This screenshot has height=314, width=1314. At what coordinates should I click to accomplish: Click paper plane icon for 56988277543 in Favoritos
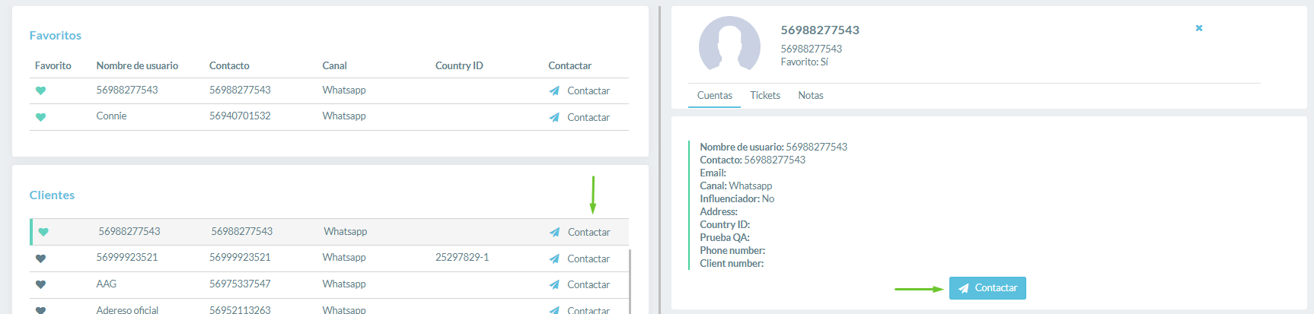coord(554,90)
